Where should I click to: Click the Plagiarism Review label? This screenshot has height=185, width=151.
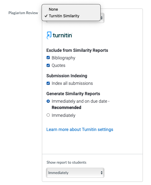pyautogui.click(x=23, y=13)
